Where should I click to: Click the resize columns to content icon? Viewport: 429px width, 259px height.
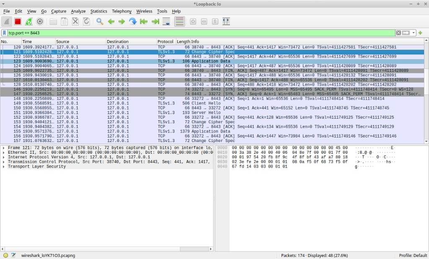point(226,22)
